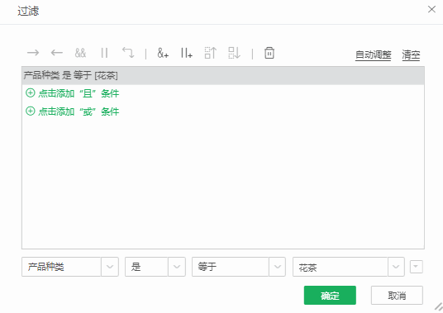Move the selected condition down
Viewport: 443px width, 313px height.
click(x=234, y=53)
